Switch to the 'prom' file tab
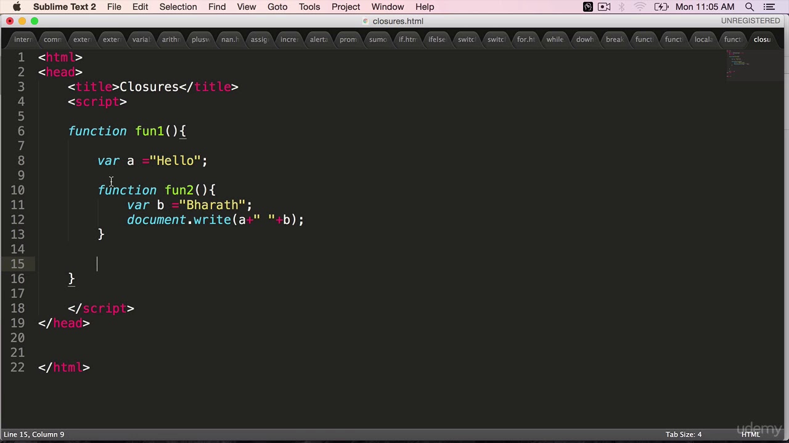 point(348,39)
